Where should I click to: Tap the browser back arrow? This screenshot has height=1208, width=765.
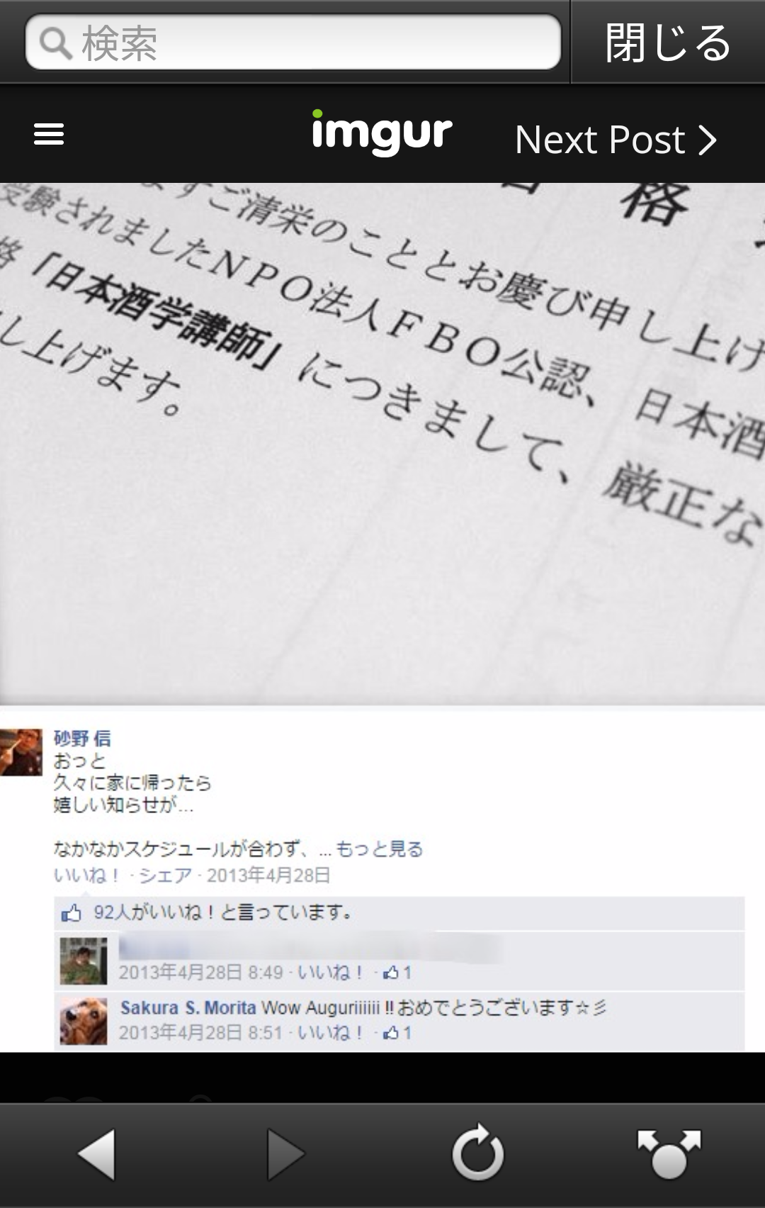pyautogui.click(x=97, y=1155)
